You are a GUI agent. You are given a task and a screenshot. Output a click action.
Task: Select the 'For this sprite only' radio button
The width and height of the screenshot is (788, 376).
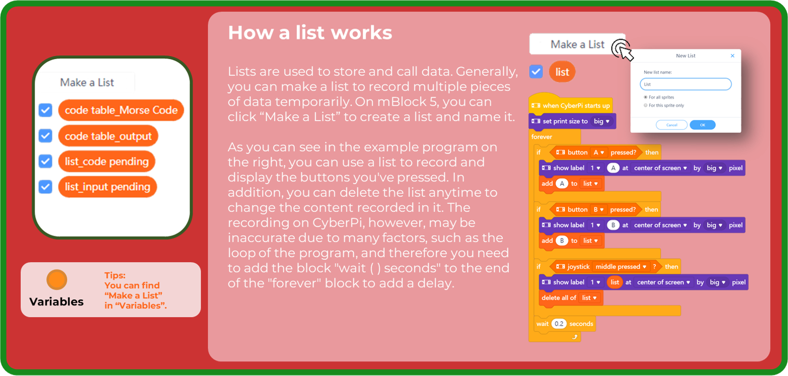pos(645,105)
